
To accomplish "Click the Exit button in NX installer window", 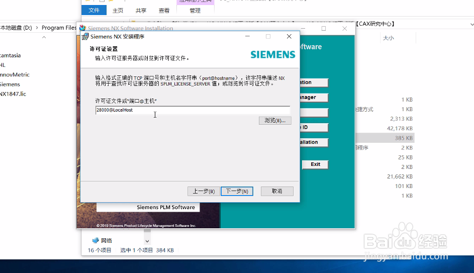I will [x=315, y=164].
